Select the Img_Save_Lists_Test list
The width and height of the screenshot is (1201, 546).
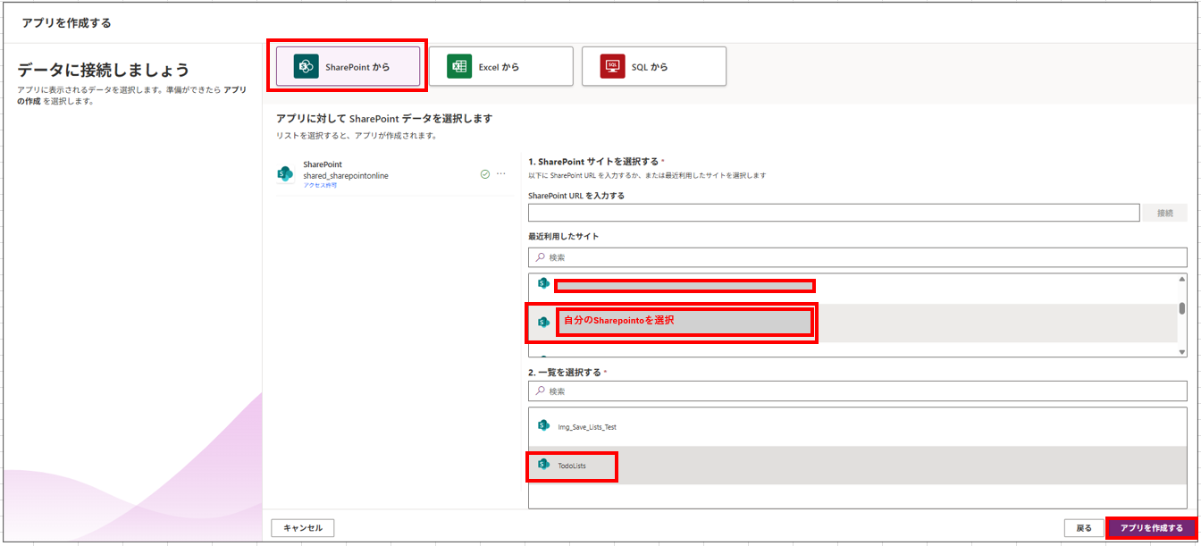click(x=587, y=427)
